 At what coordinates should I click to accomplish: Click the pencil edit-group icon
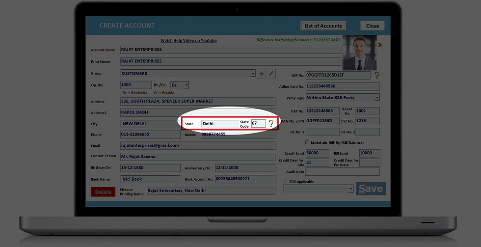pyautogui.click(x=271, y=74)
